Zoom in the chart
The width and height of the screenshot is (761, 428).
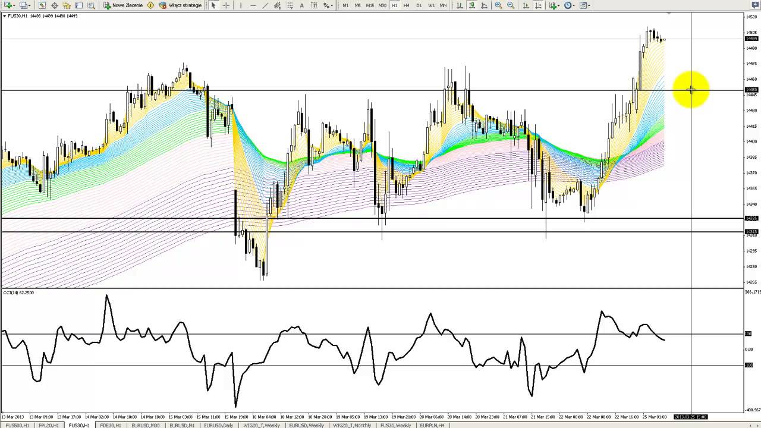498,5
